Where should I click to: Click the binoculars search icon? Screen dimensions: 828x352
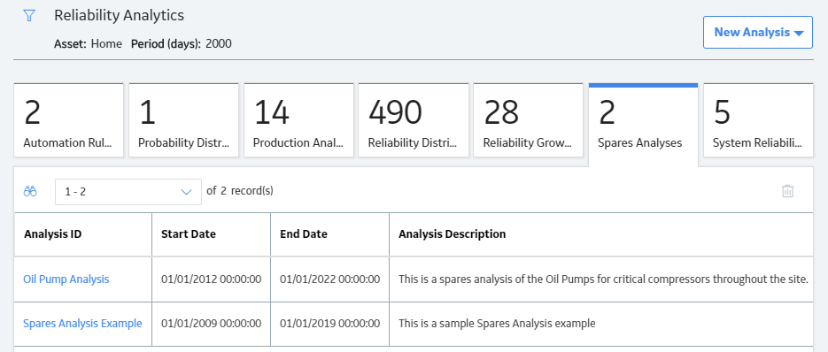(30, 191)
